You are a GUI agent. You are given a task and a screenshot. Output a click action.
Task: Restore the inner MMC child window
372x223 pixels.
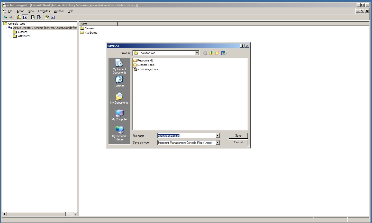coord(362,11)
